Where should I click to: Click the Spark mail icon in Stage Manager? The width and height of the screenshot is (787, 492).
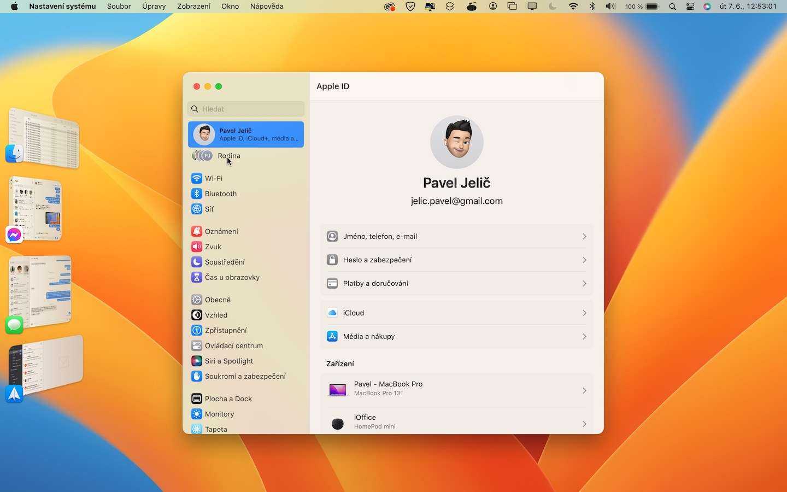[x=14, y=394]
